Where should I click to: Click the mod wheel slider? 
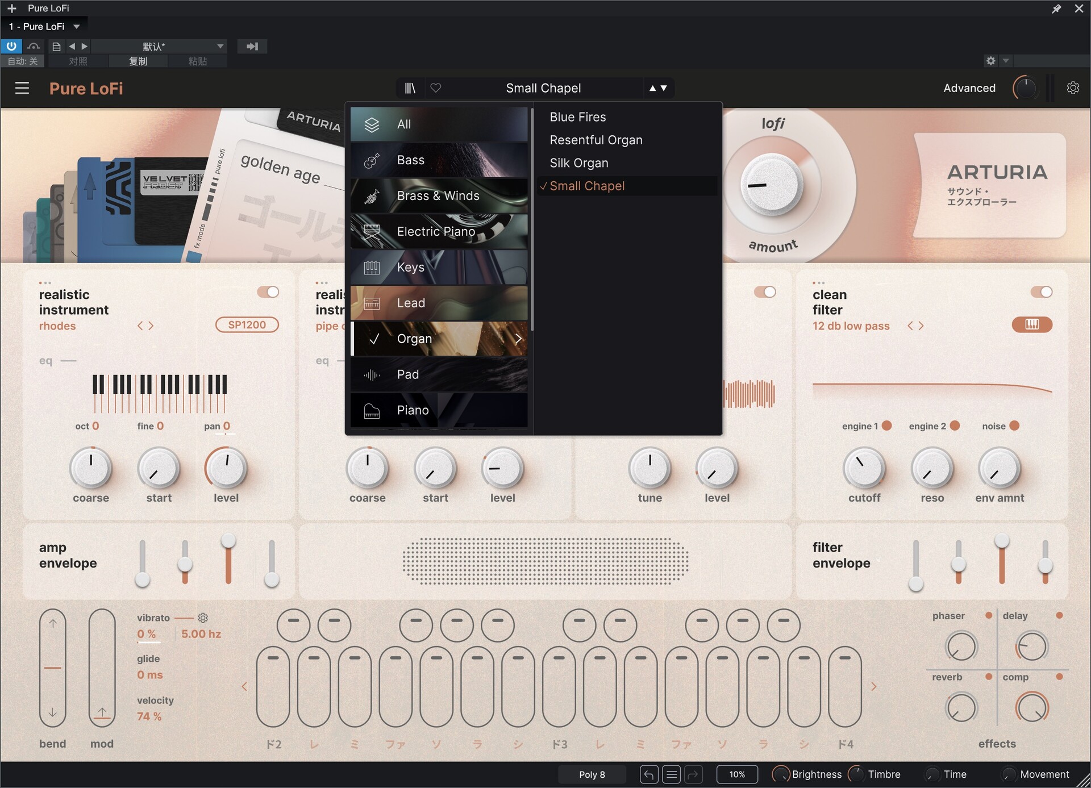pyautogui.click(x=102, y=668)
